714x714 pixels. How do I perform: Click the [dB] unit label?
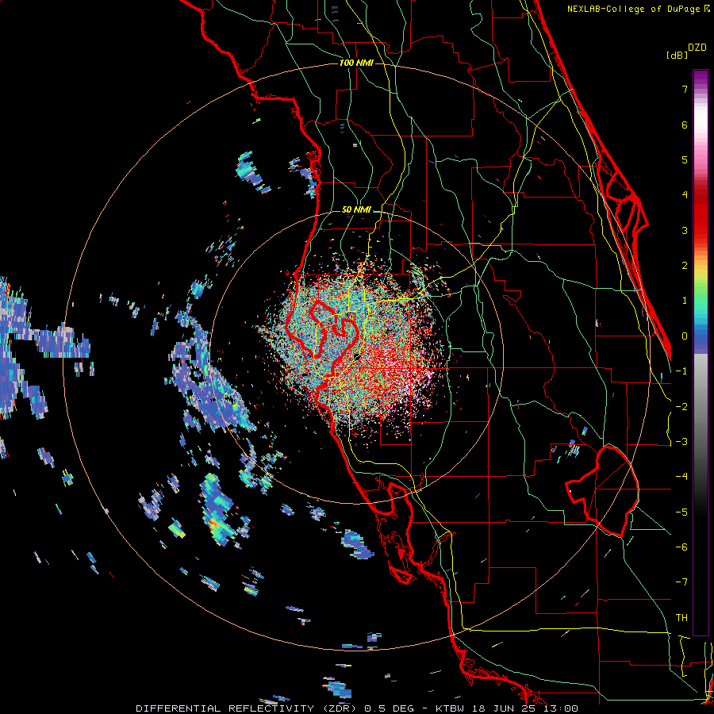click(677, 55)
